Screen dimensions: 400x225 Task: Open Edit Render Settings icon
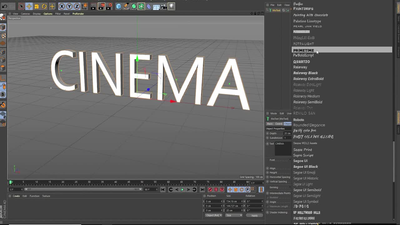[x=109, y=6]
